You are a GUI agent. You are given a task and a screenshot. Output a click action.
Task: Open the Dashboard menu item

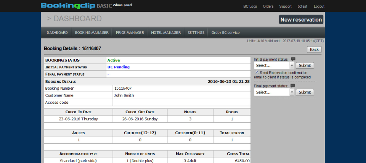pos(57,33)
